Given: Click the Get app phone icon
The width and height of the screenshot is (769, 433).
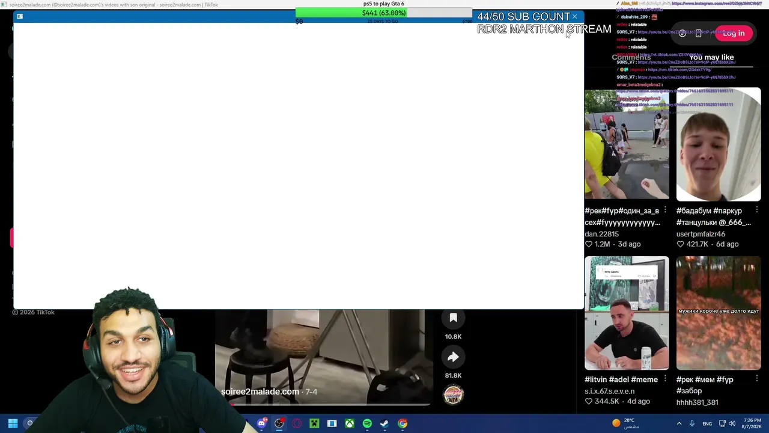Looking at the screenshot, I should coord(698,34).
